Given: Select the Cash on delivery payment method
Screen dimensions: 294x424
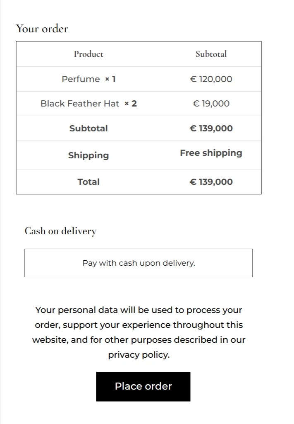Looking at the screenshot, I should [60, 231].
